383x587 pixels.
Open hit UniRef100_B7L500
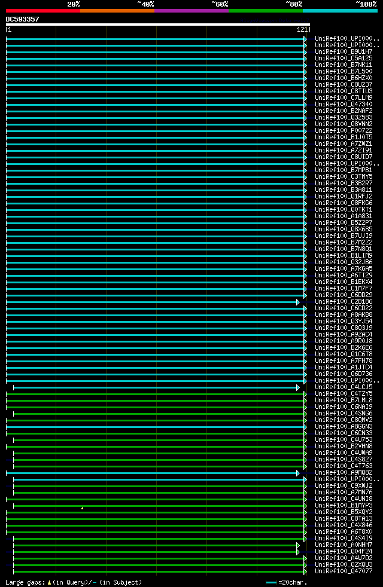click(344, 72)
